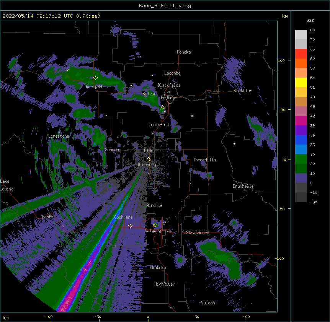The image size is (330, 322).
Task: Select the RedDeer label
Action: [x=168, y=98]
